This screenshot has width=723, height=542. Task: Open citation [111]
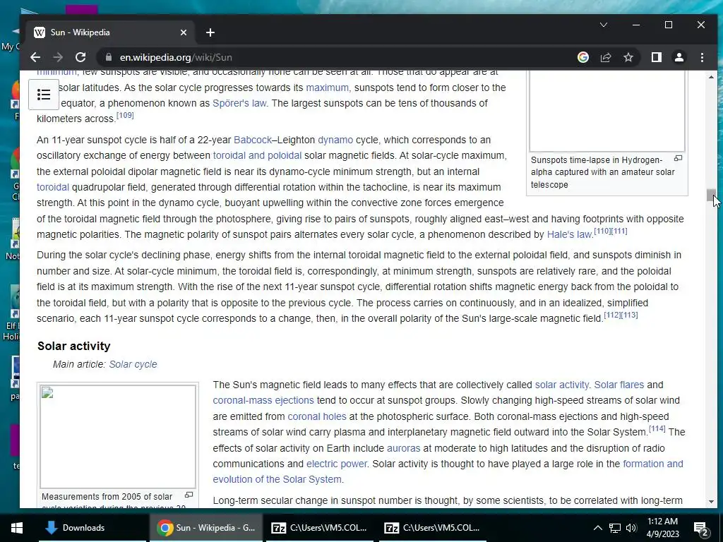pos(619,231)
